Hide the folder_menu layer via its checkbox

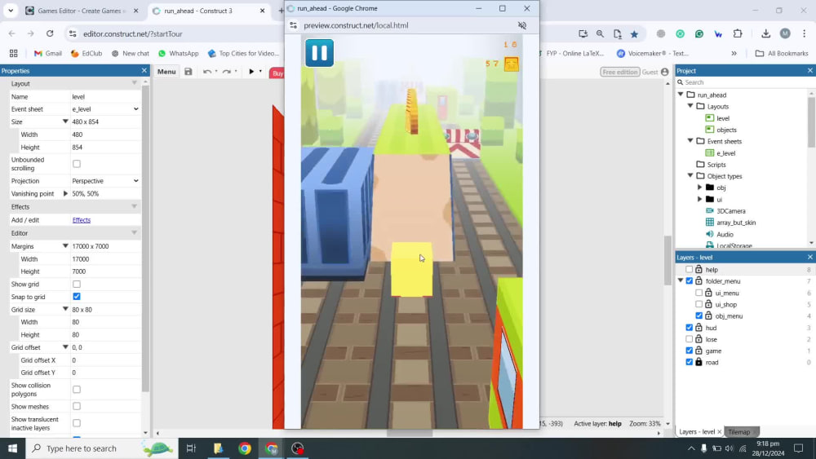coord(689,280)
